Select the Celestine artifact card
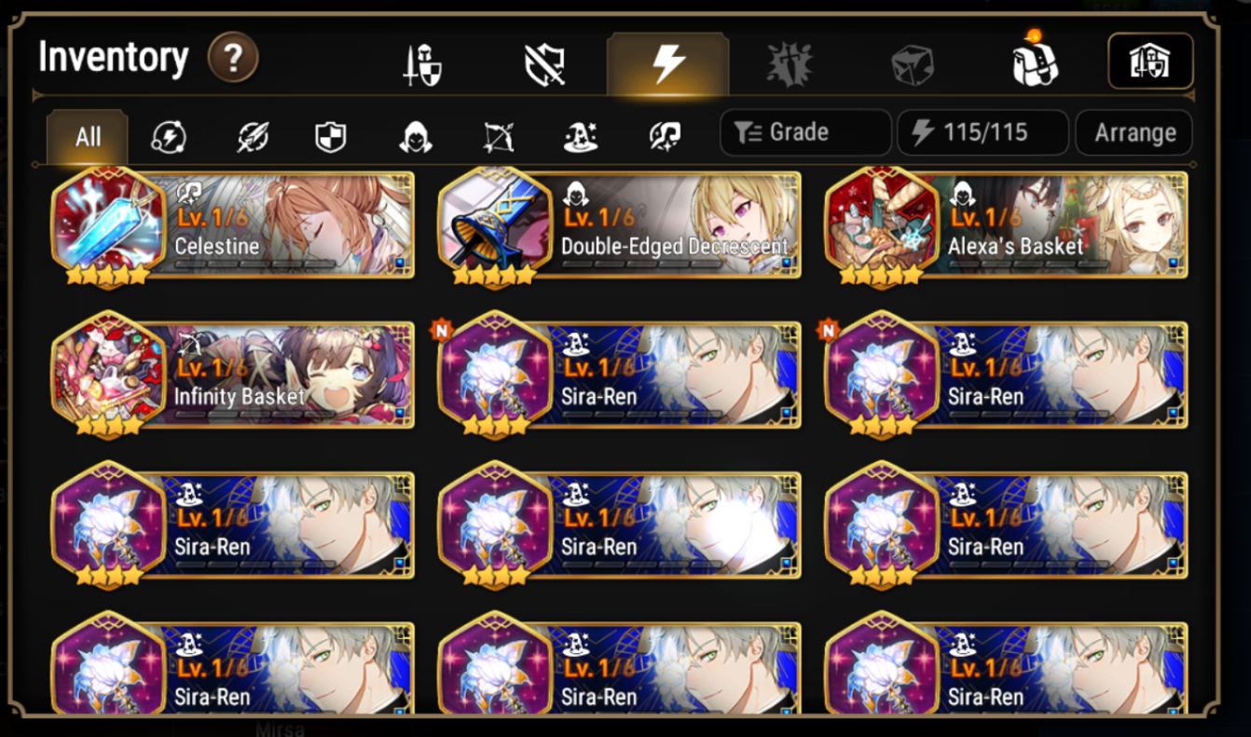 tap(233, 225)
